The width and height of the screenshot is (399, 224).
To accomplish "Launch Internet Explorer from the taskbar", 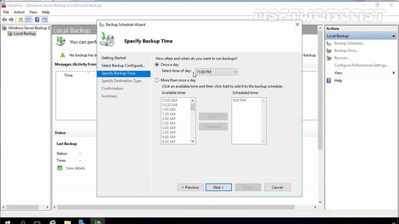I will pos(52,222).
